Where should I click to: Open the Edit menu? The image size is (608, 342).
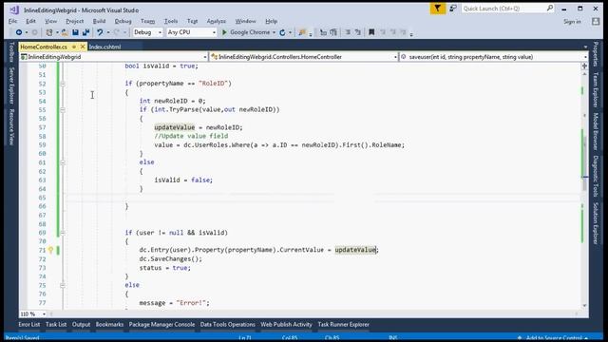30,21
